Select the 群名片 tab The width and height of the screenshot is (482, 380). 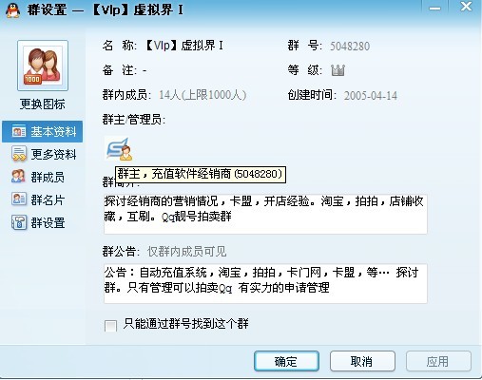[43, 199]
